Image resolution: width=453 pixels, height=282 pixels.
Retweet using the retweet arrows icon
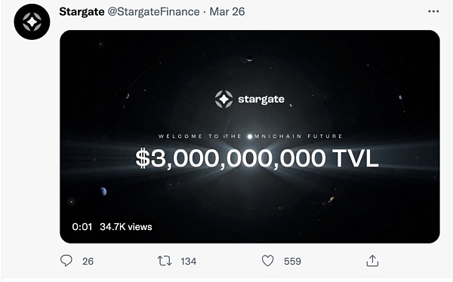coord(165,261)
